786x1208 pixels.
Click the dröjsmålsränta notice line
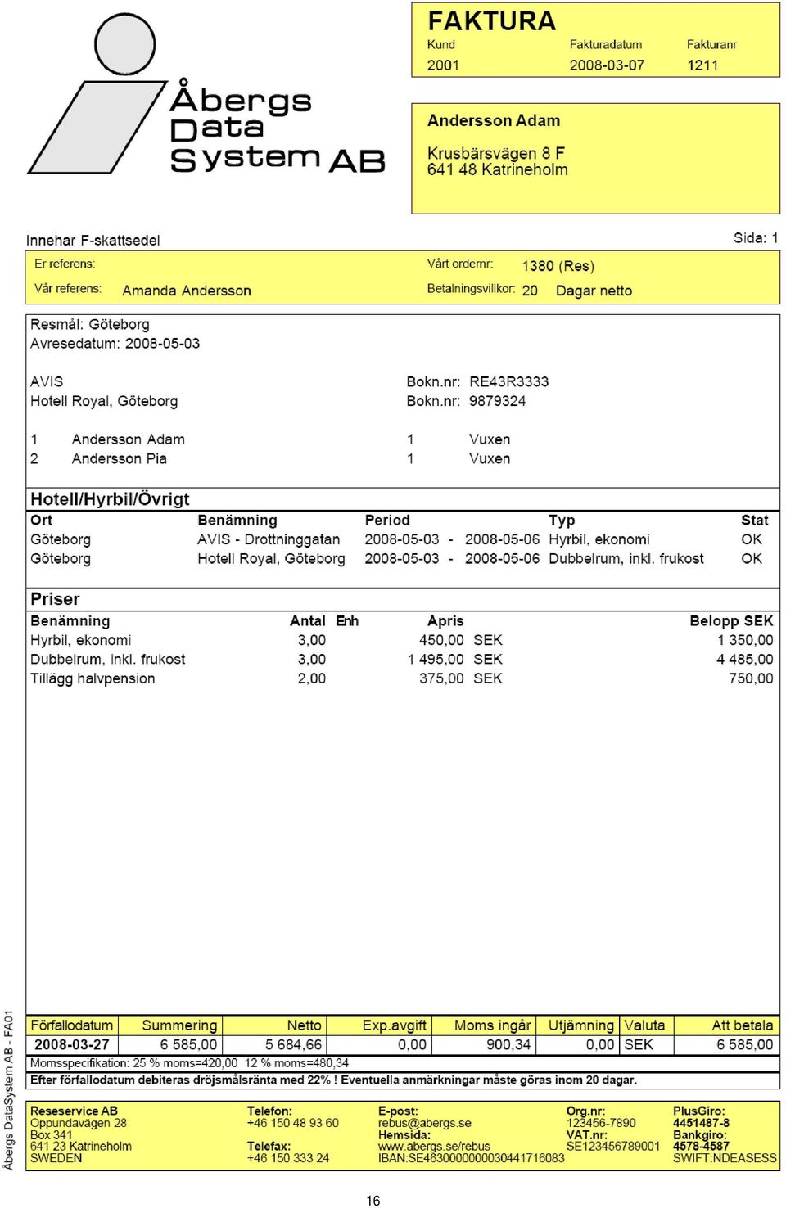point(333,1080)
